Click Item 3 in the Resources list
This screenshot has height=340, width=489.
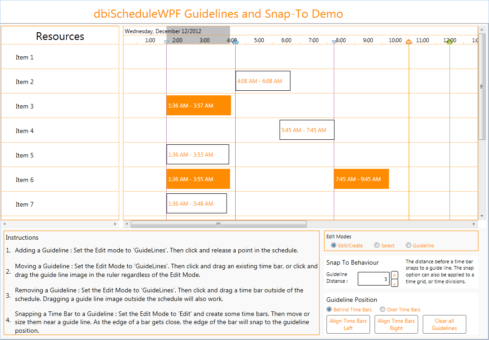coord(25,106)
